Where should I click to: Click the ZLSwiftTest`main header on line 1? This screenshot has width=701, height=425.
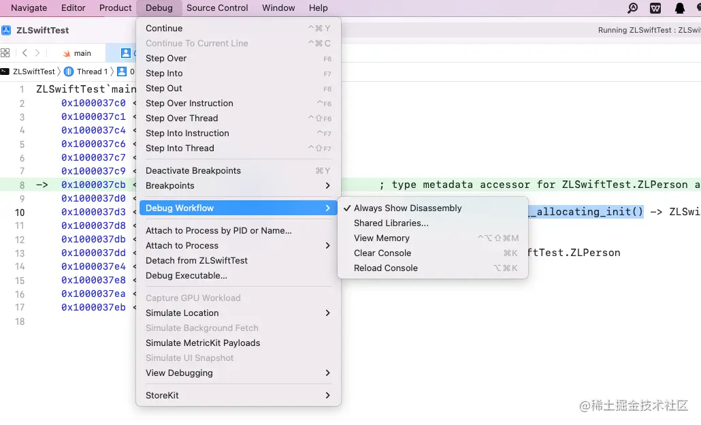pyautogui.click(x=86, y=89)
